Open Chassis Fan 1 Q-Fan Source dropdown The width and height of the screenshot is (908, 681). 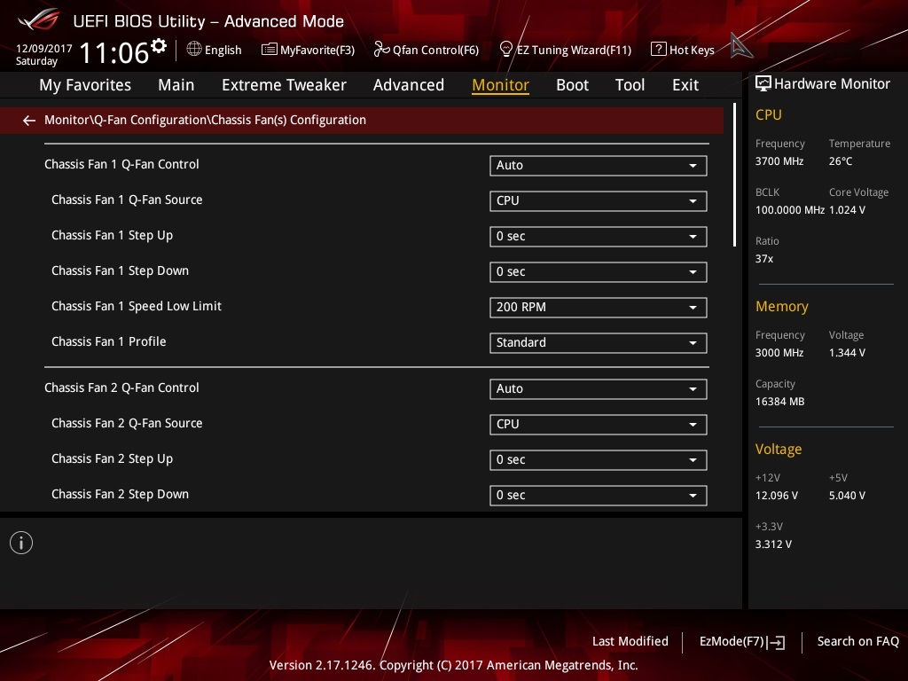click(x=598, y=201)
